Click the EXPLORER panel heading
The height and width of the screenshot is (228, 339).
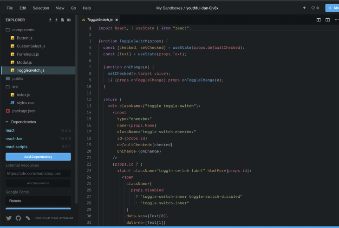[15, 20]
